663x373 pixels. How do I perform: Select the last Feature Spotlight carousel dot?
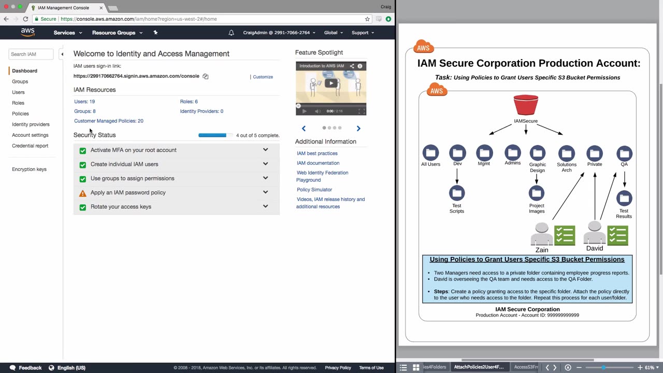tap(340, 127)
